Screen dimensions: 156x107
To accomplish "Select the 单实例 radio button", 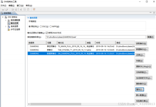I will click(x=30, y=26).
